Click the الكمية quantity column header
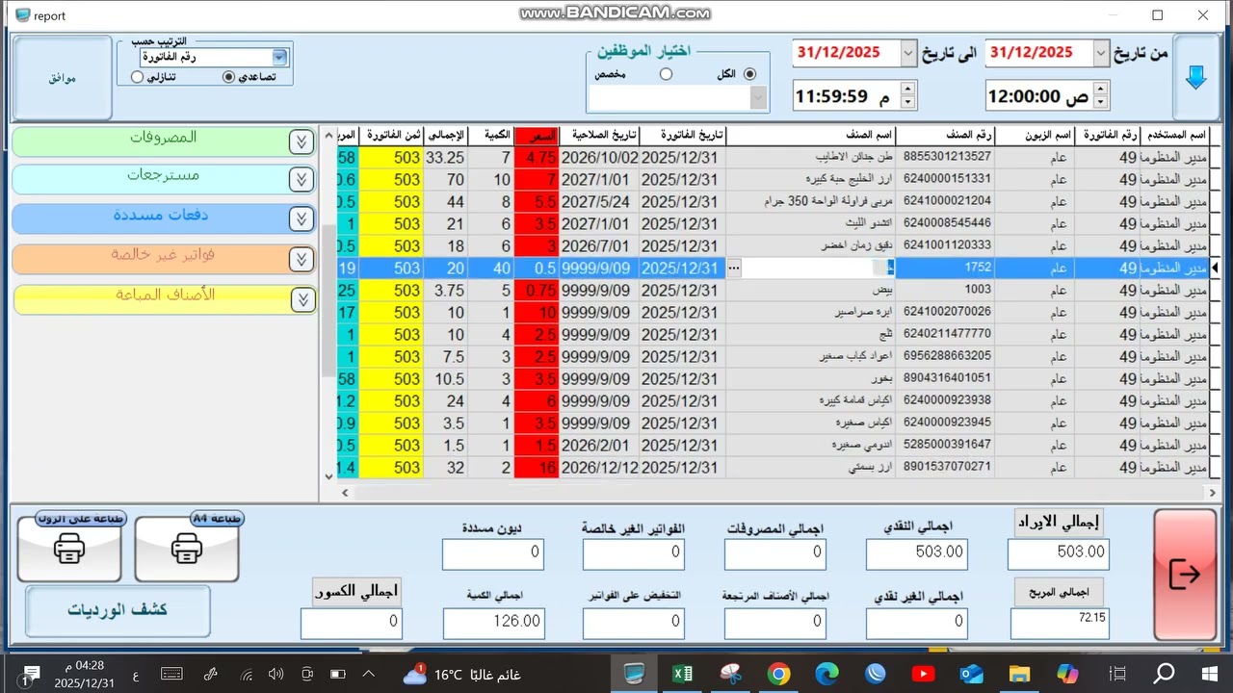Screen dimensions: 1233x693 coord(491,136)
